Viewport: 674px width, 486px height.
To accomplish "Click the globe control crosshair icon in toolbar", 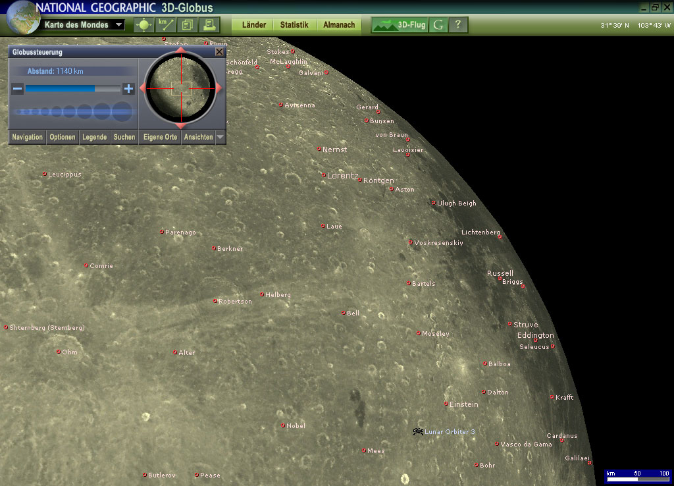I will 143,25.
